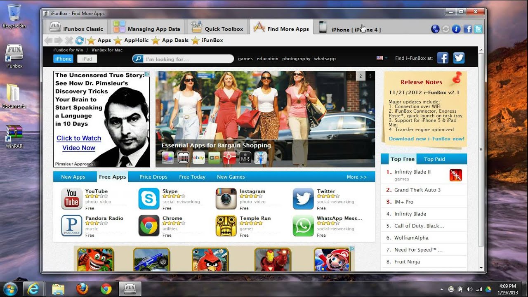Launch Firefox from the taskbar
Image resolution: width=528 pixels, height=297 pixels.
coord(82,288)
